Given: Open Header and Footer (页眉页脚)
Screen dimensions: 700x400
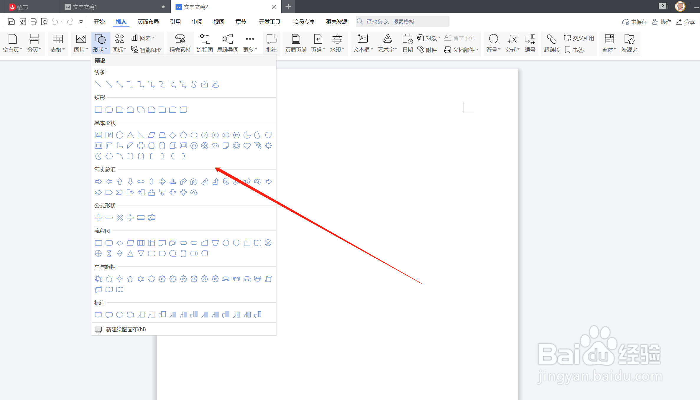Looking at the screenshot, I should 296,43.
